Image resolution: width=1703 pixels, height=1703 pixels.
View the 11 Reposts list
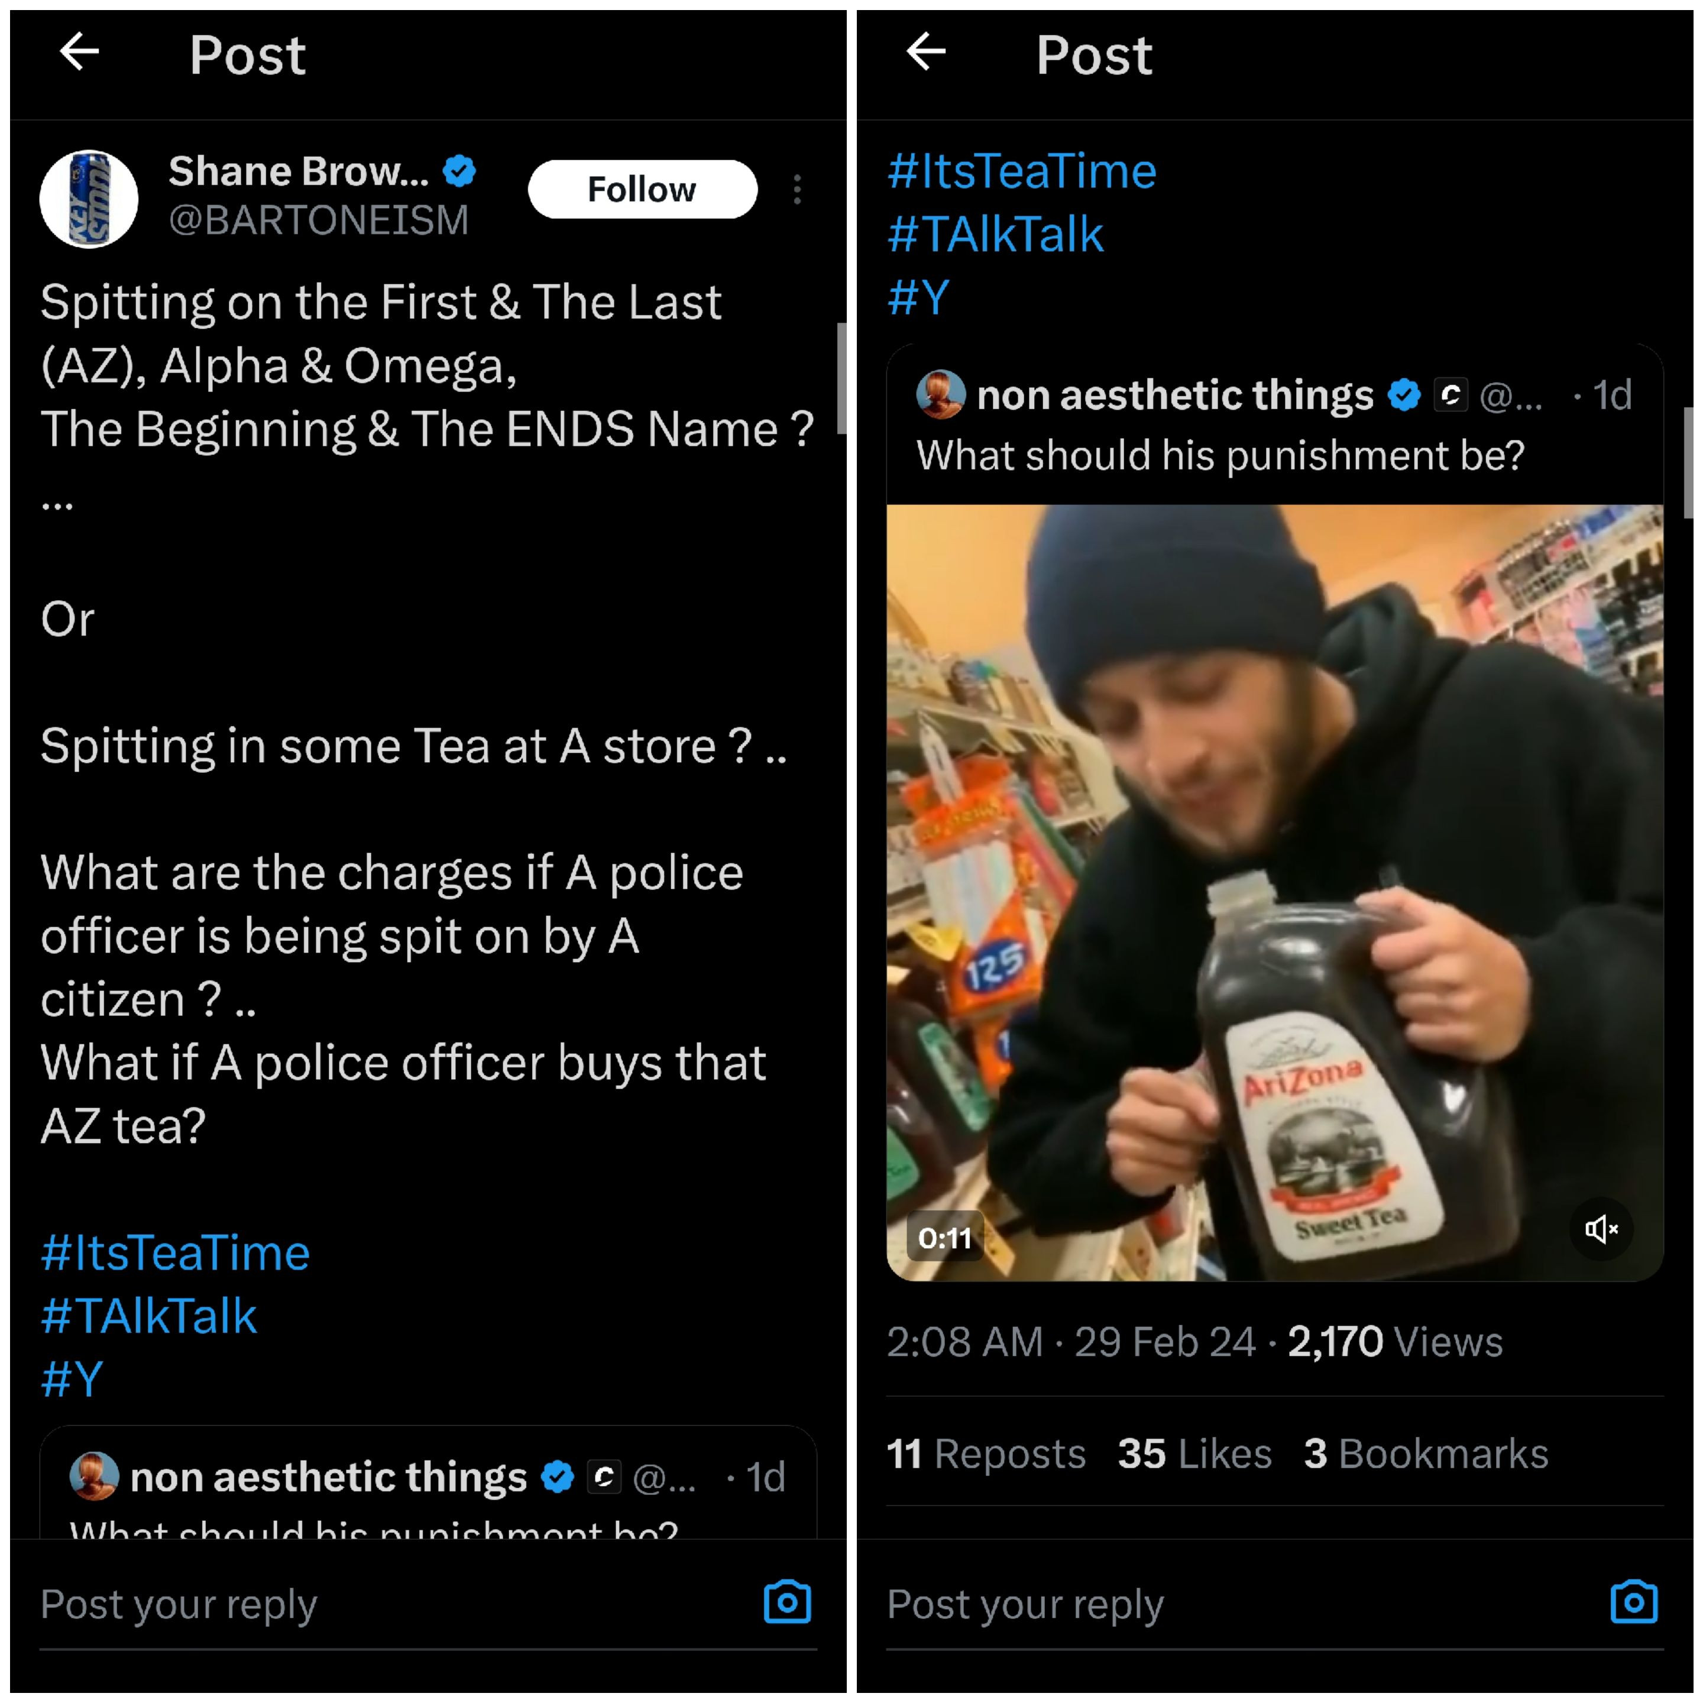[986, 1455]
